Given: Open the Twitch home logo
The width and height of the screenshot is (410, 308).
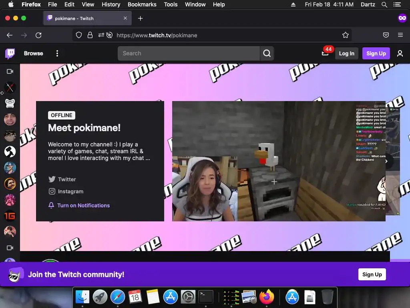Looking at the screenshot, I should pyautogui.click(x=10, y=53).
